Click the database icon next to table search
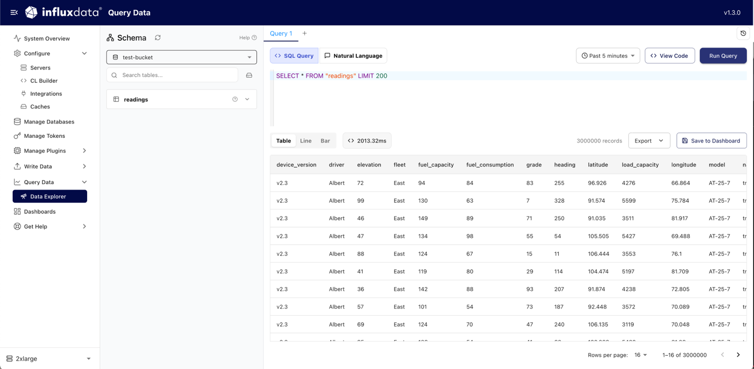 point(249,75)
